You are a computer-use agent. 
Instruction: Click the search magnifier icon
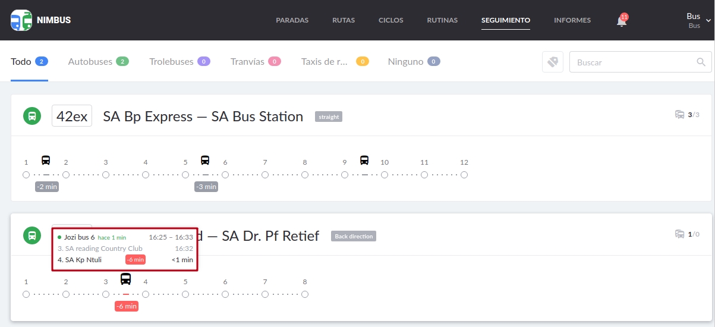pos(701,62)
